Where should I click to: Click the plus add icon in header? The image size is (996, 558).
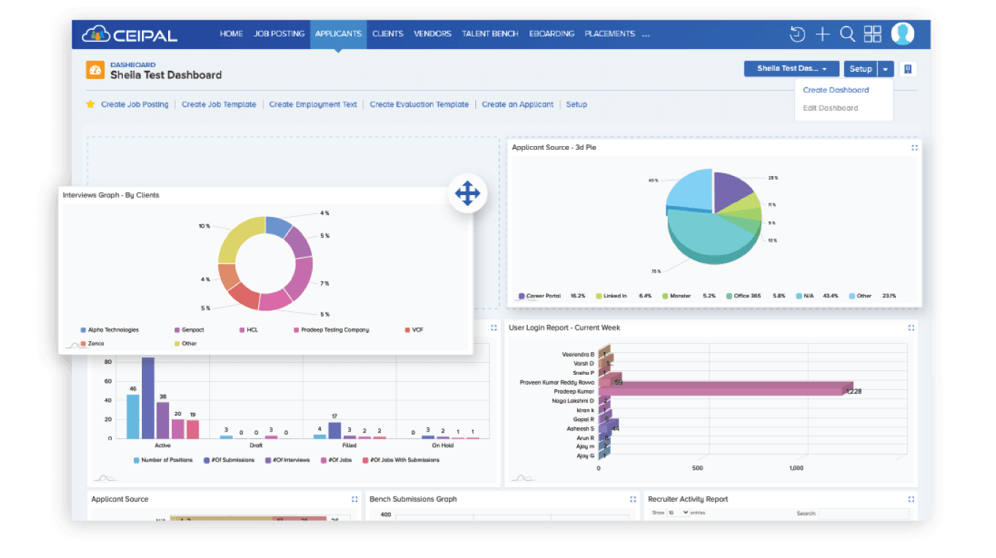click(823, 34)
